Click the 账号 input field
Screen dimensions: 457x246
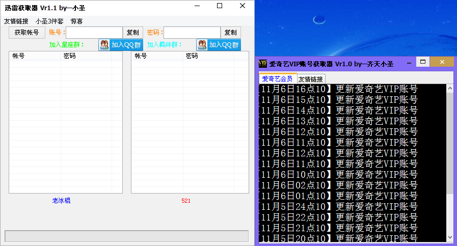pyautogui.click(x=94, y=33)
